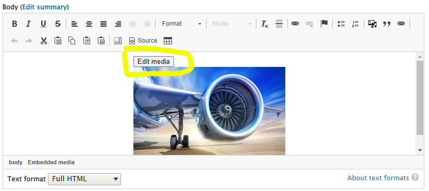Click the greyed-out decrease indent icon
The image size is (429, 191).
(132, 24)
